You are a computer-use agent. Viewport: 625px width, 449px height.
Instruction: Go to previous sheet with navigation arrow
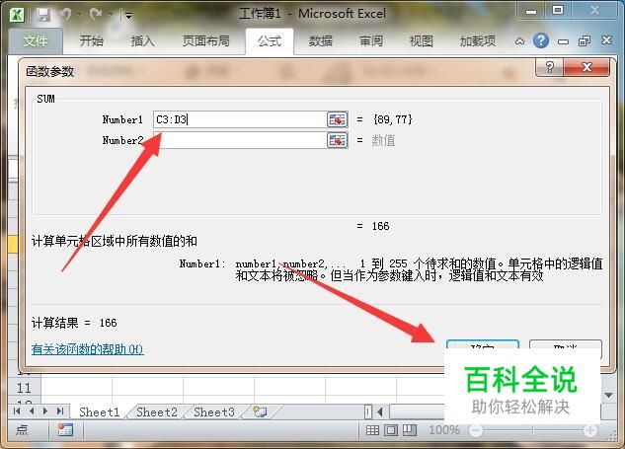point(32,412)
